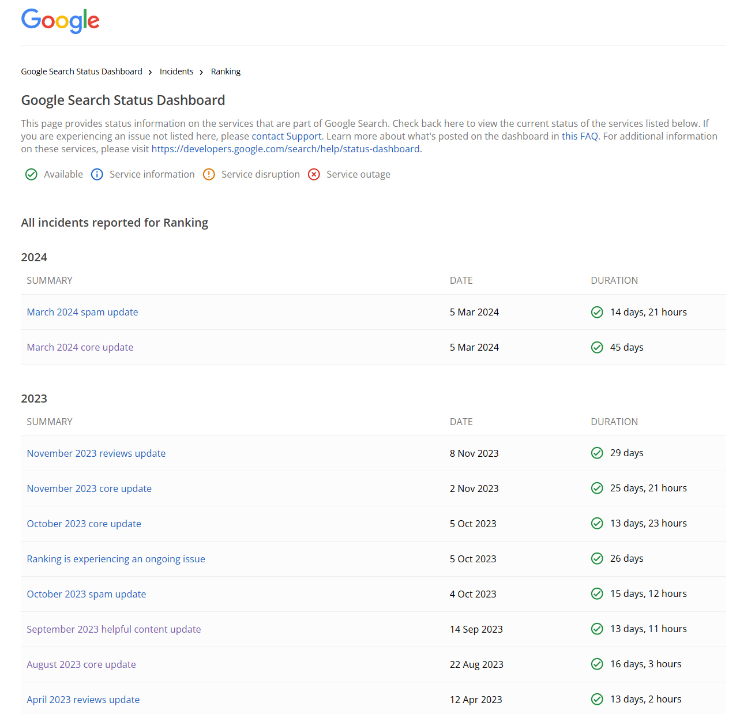This screenshot has width=740, height=714.
Task: Open Ranking is experiencing an ongoing issue
Action: (116, 559)
